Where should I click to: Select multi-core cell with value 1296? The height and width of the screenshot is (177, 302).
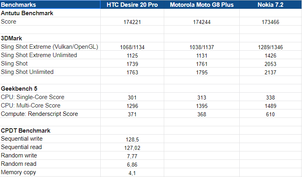(x=132, y=105)
